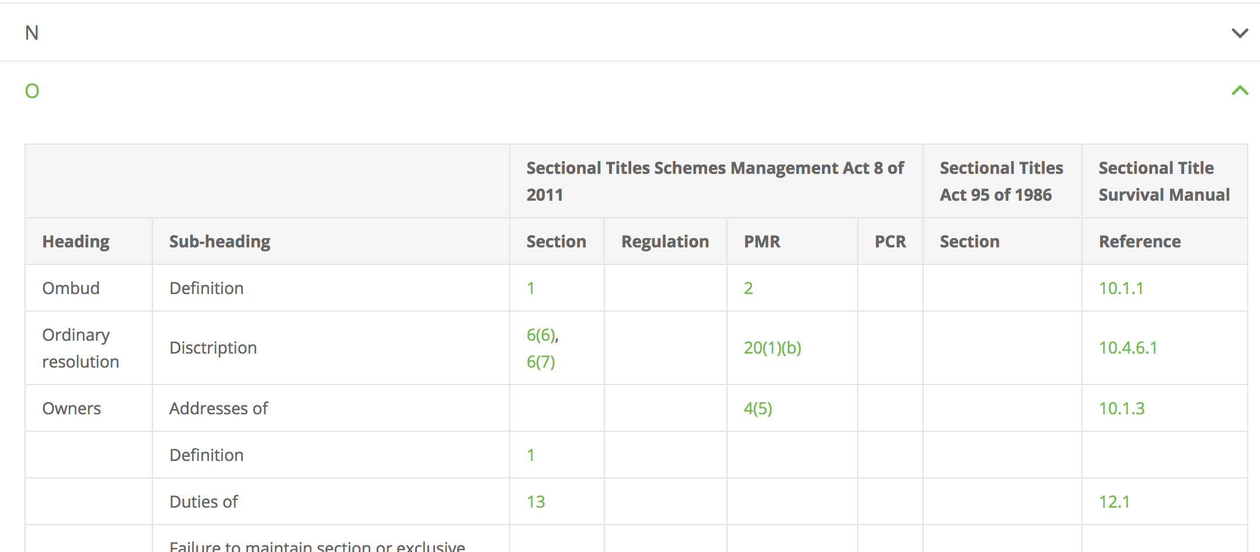Image resolution: width=1260 pixels, height=552 pixels.
Task: Click the green O section title
Action: point(32,91)
